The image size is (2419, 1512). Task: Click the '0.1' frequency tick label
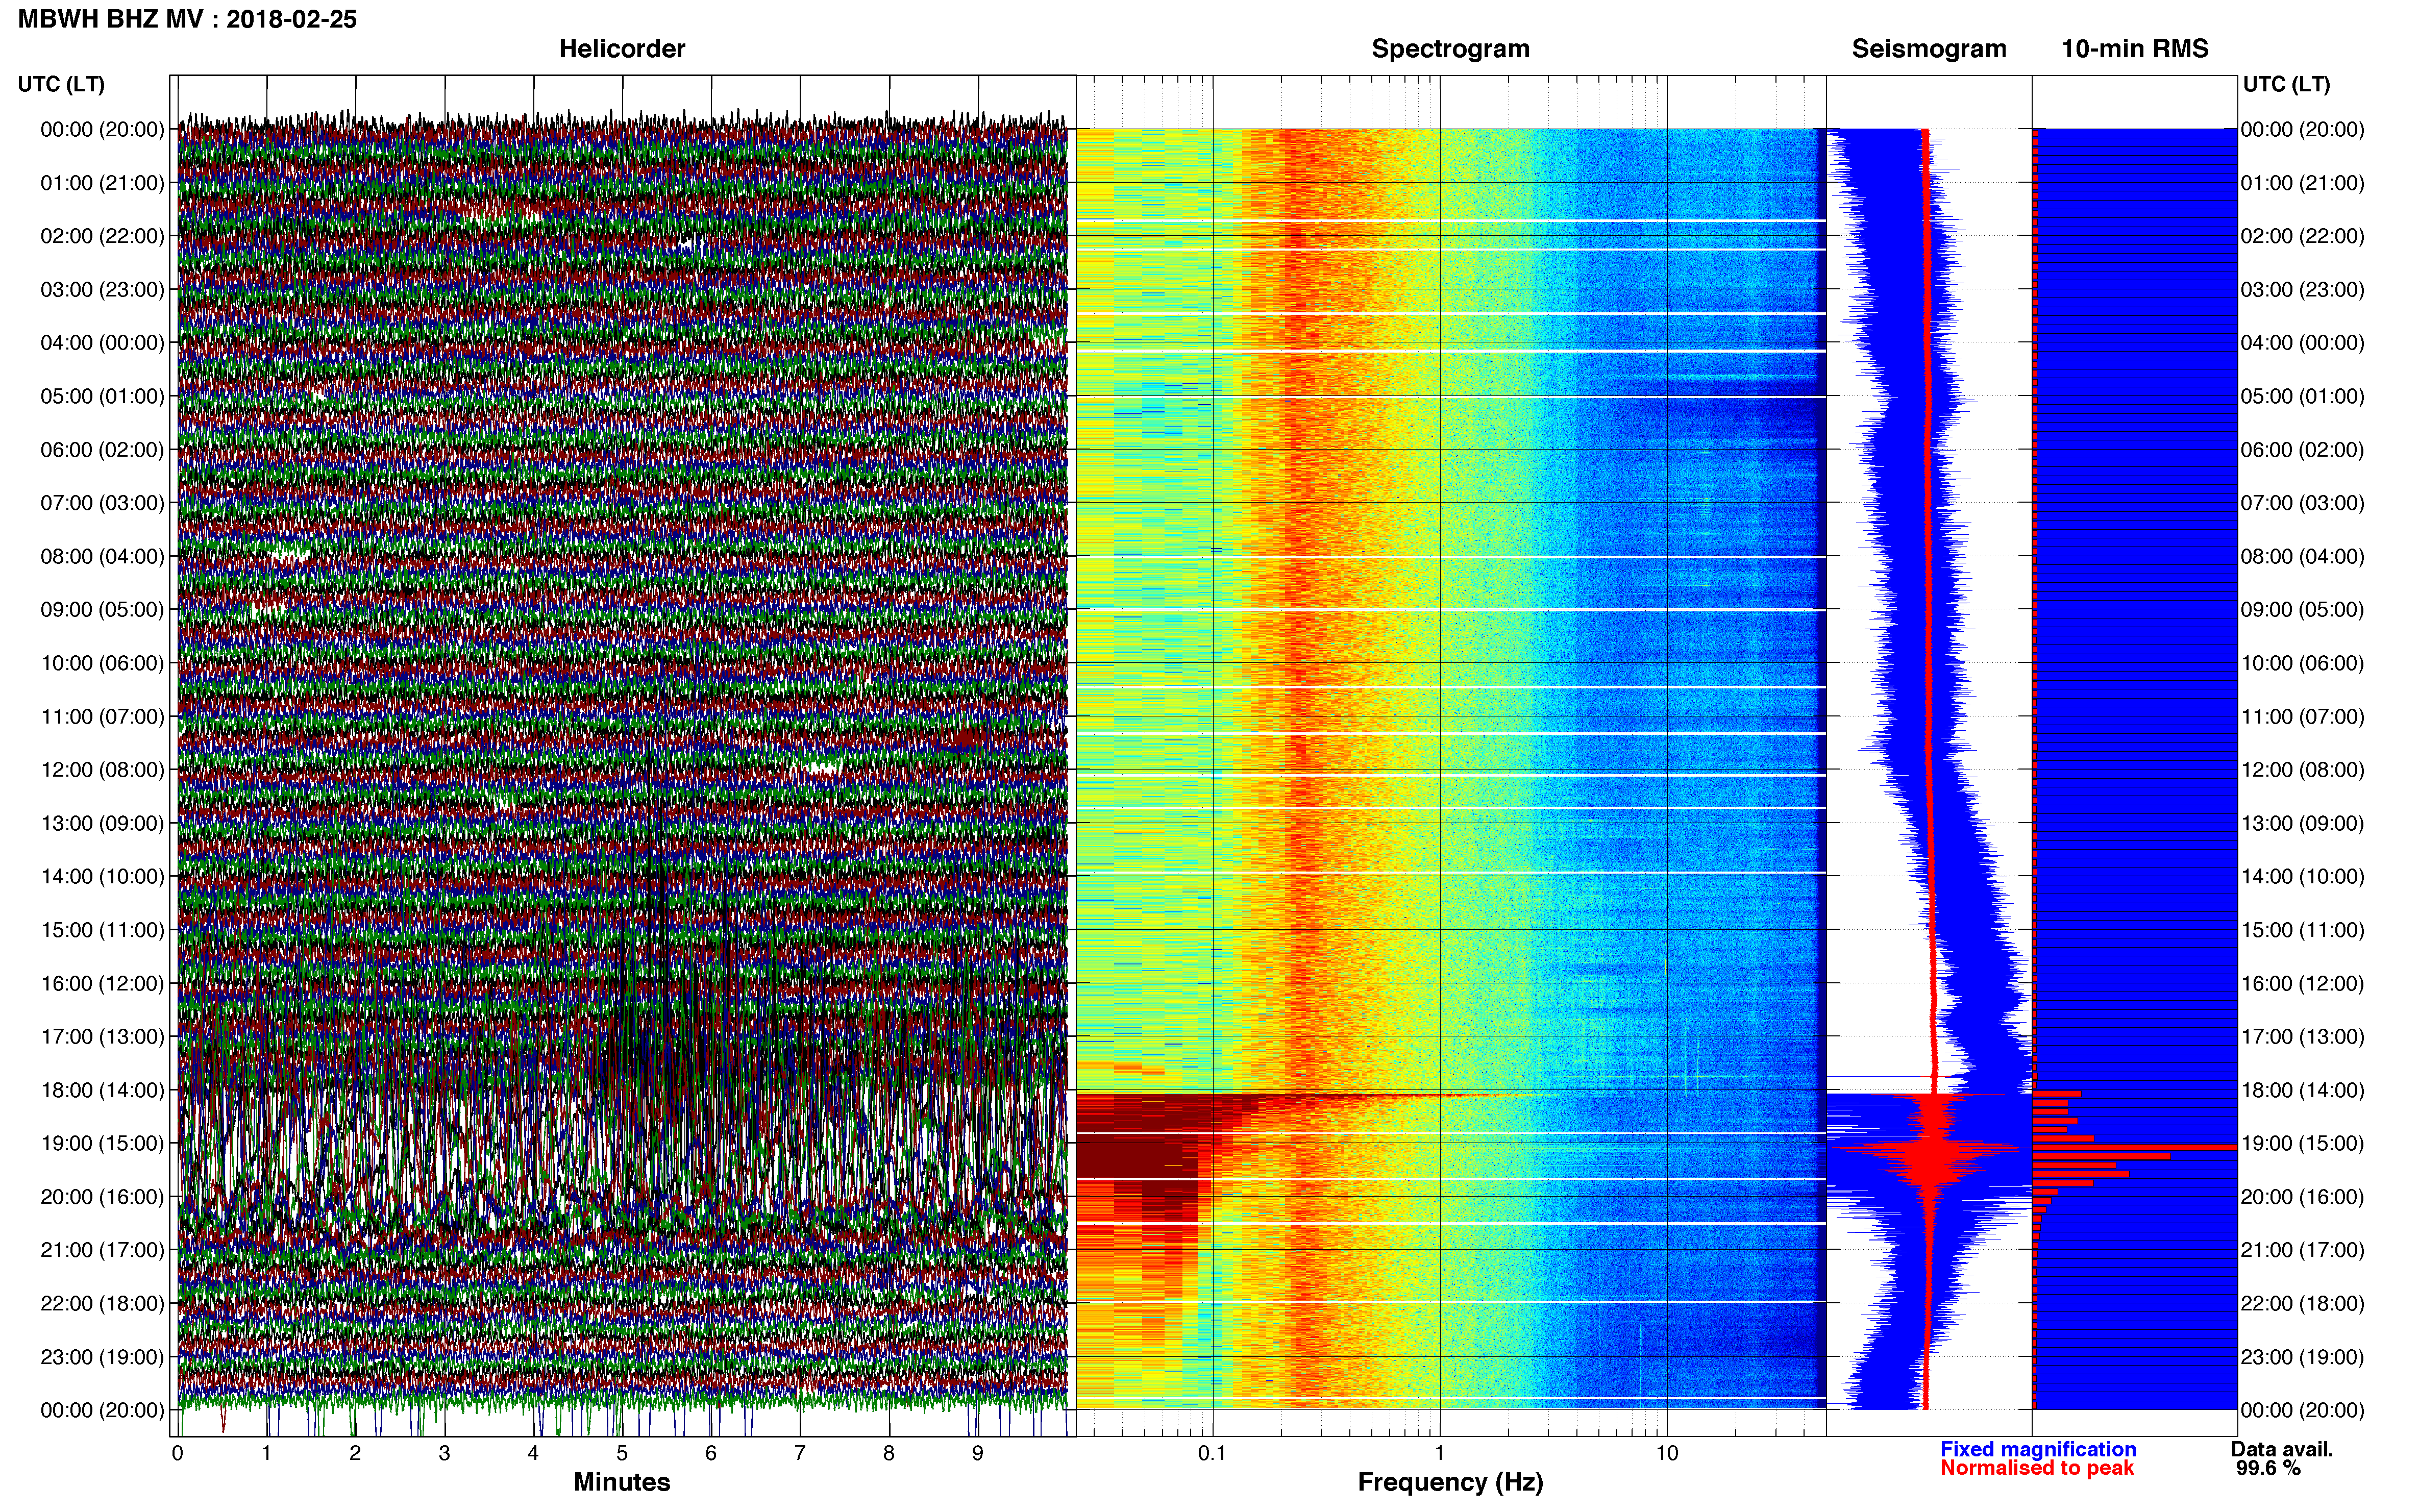(x=1212, y=1454)
